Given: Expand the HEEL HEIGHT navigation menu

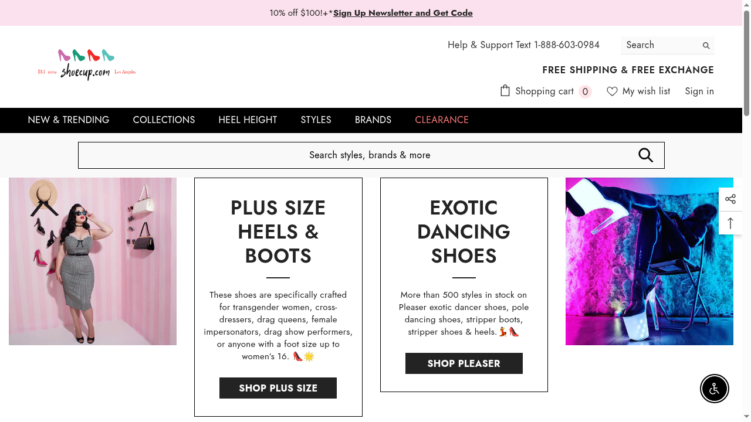Looking at the screenshot, I should pos(248,120).
